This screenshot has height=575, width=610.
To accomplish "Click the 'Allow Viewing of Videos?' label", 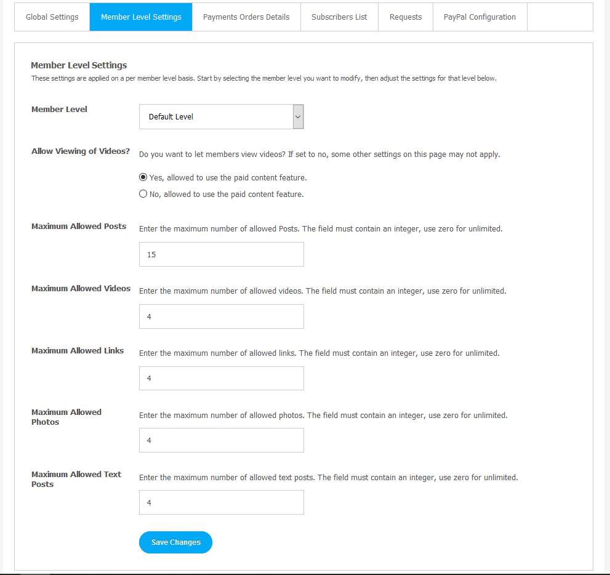I will [x=81, y=151].
